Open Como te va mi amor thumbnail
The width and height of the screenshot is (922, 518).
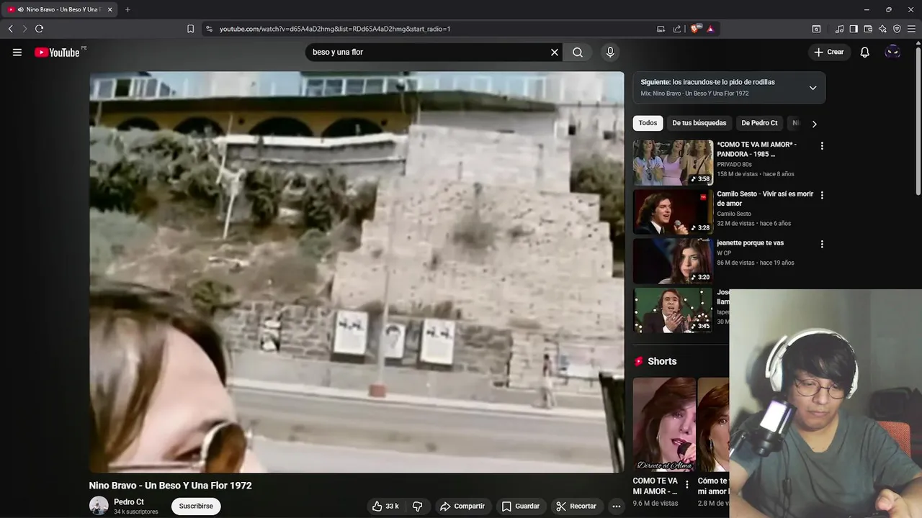pyautogui.click(x=673, y=163)
